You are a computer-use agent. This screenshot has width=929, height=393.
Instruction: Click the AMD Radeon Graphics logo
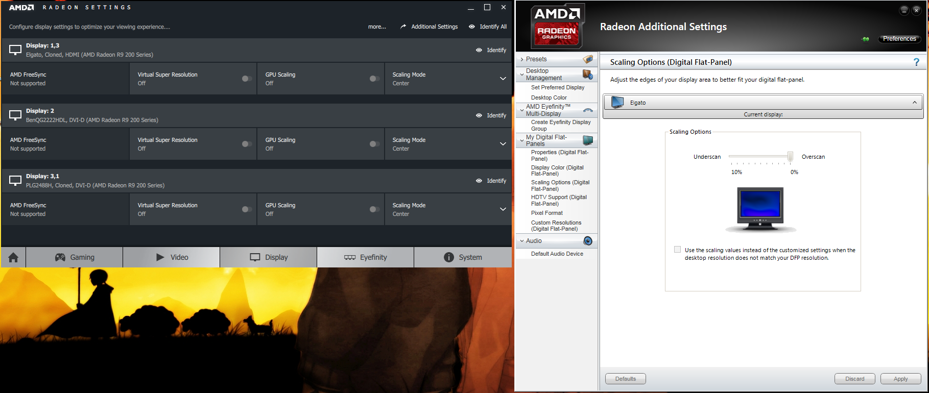point(557,26)
